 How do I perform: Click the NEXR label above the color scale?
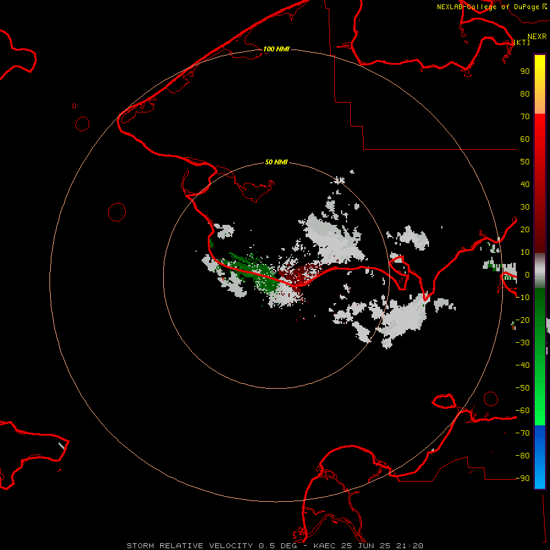click(537, 37)
